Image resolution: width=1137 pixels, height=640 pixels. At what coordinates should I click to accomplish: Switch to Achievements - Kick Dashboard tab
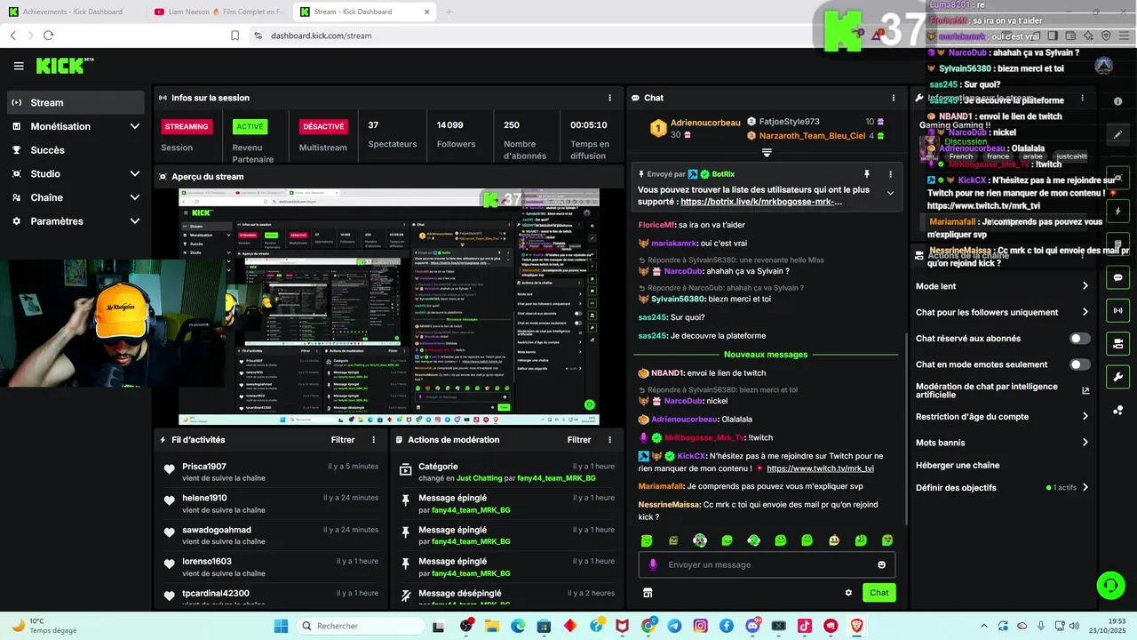(71, 12)
